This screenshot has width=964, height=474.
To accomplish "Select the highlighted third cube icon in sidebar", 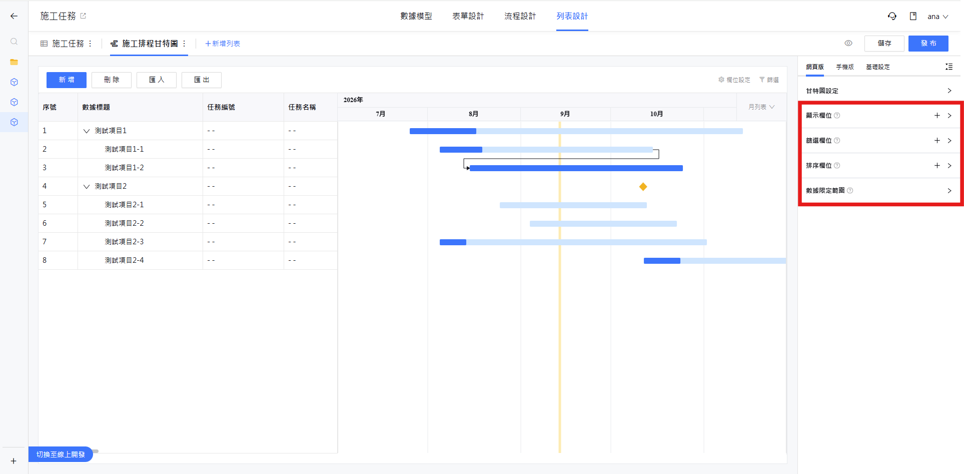I will [14, 122].
